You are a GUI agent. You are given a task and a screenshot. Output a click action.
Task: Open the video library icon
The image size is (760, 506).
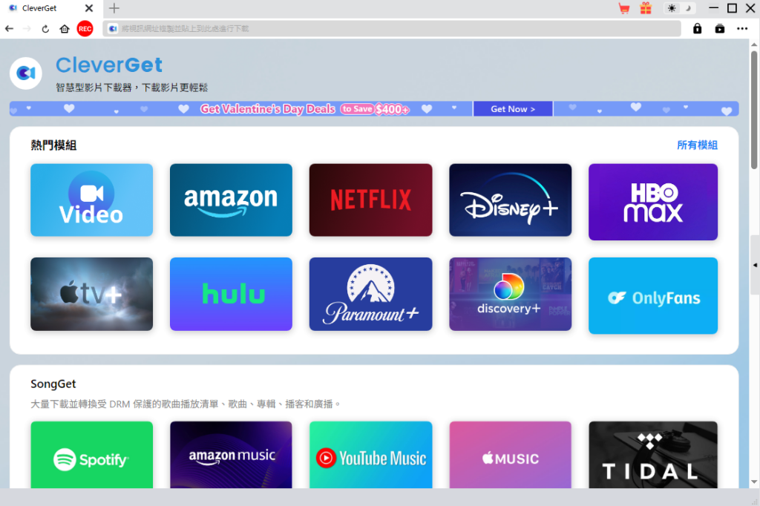(719, 28)
